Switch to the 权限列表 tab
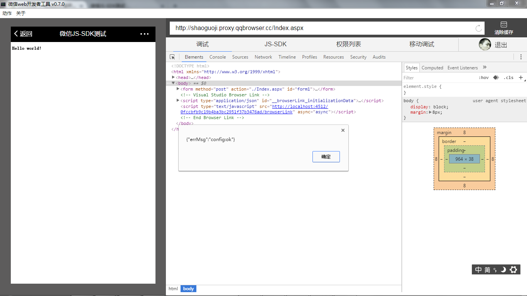The width and height of the screenshot is (527, 296). [348, 44]
